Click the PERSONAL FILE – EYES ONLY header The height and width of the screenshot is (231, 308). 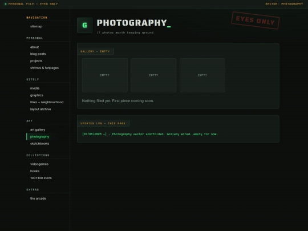[x=33, y=4]
